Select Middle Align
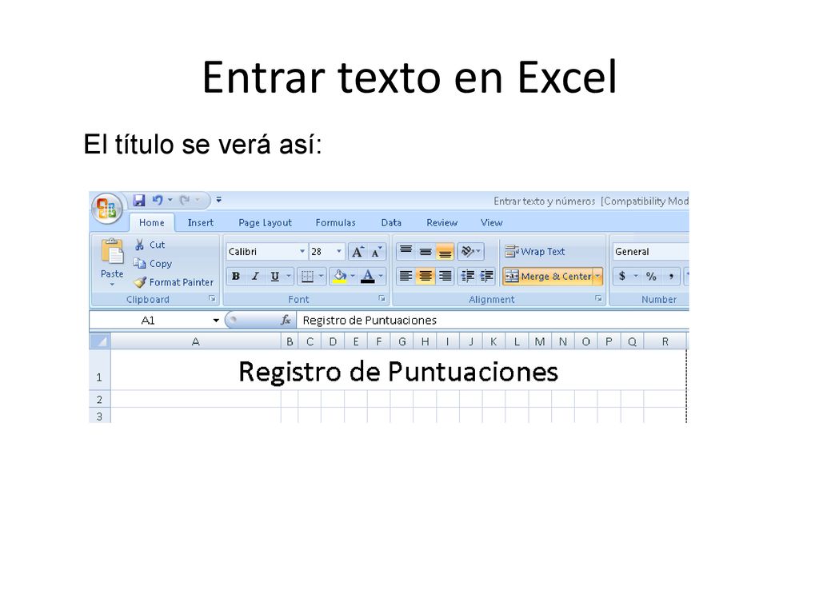 [425, 252]
